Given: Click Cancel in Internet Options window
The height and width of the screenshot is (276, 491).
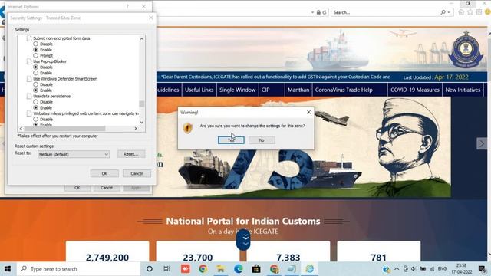Looking at the screenshot, I should [x=107, y=188].
